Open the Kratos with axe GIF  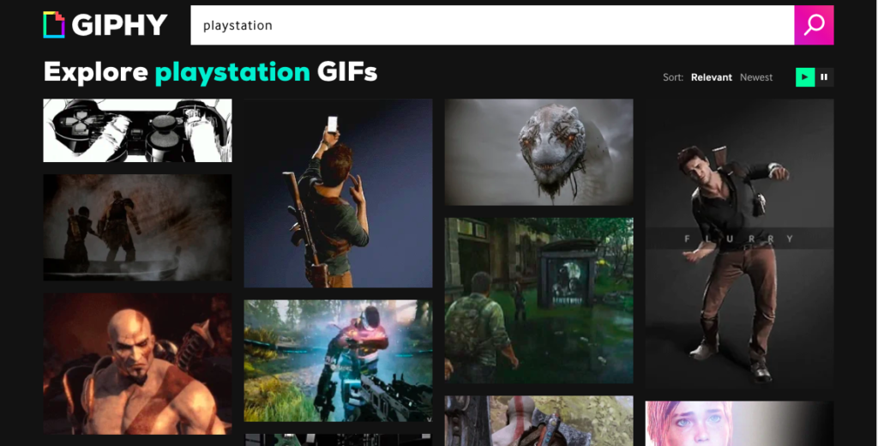[538, 421]
